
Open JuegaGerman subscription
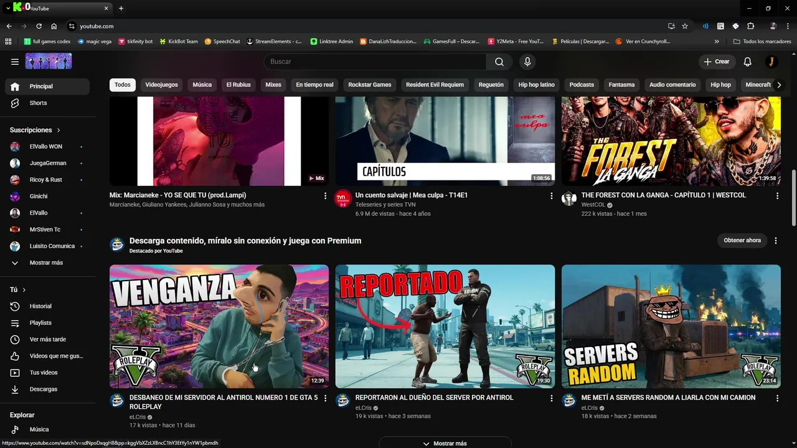coord(47,163)
